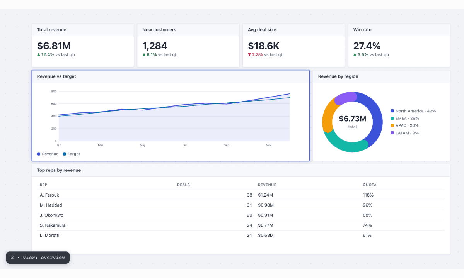The height and width of the screenshot is (278, 464).
Task: Click the down-arrow icon beside 2.3%
Action: pyautogui.click(x=249, y=55)
